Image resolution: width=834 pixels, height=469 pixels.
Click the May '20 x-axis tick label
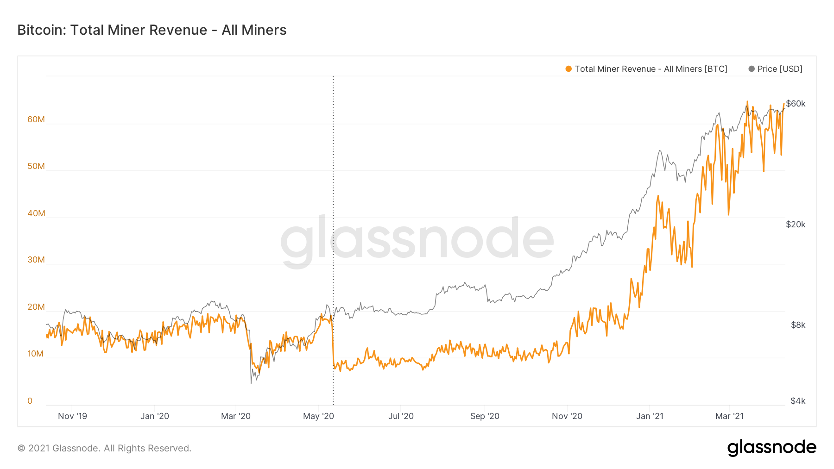point(318,416)
